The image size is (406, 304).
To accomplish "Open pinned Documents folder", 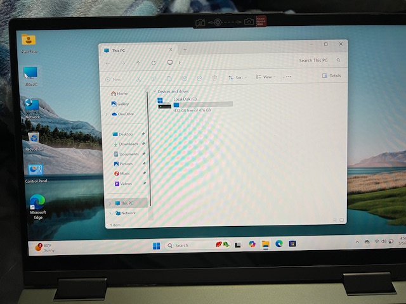I will click(127, 154).
